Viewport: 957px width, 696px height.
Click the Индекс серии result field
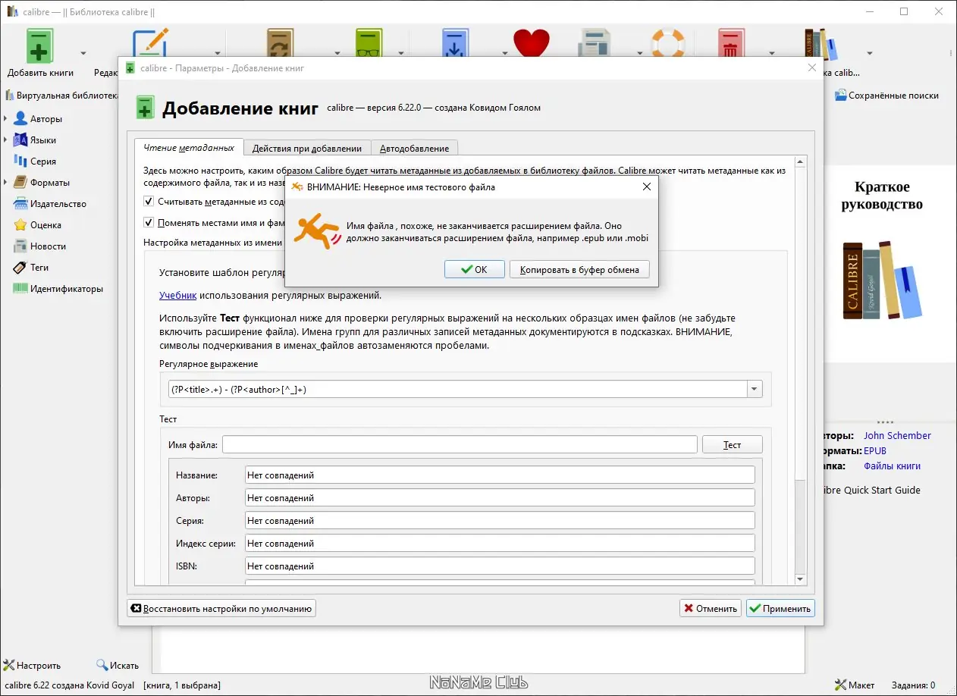click(500, 543)
